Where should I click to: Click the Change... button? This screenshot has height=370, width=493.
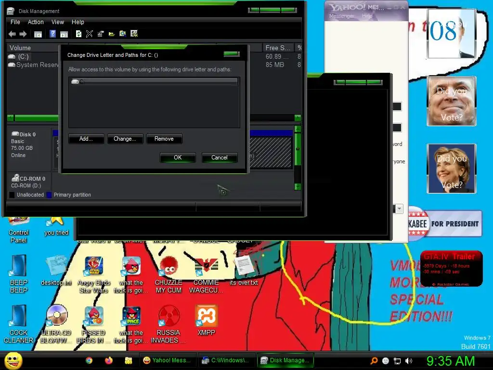(125, 139)
